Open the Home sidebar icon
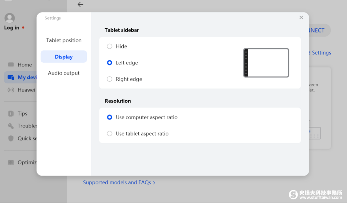Viewport: 347px width, 203px height. [x=11, y=65]
